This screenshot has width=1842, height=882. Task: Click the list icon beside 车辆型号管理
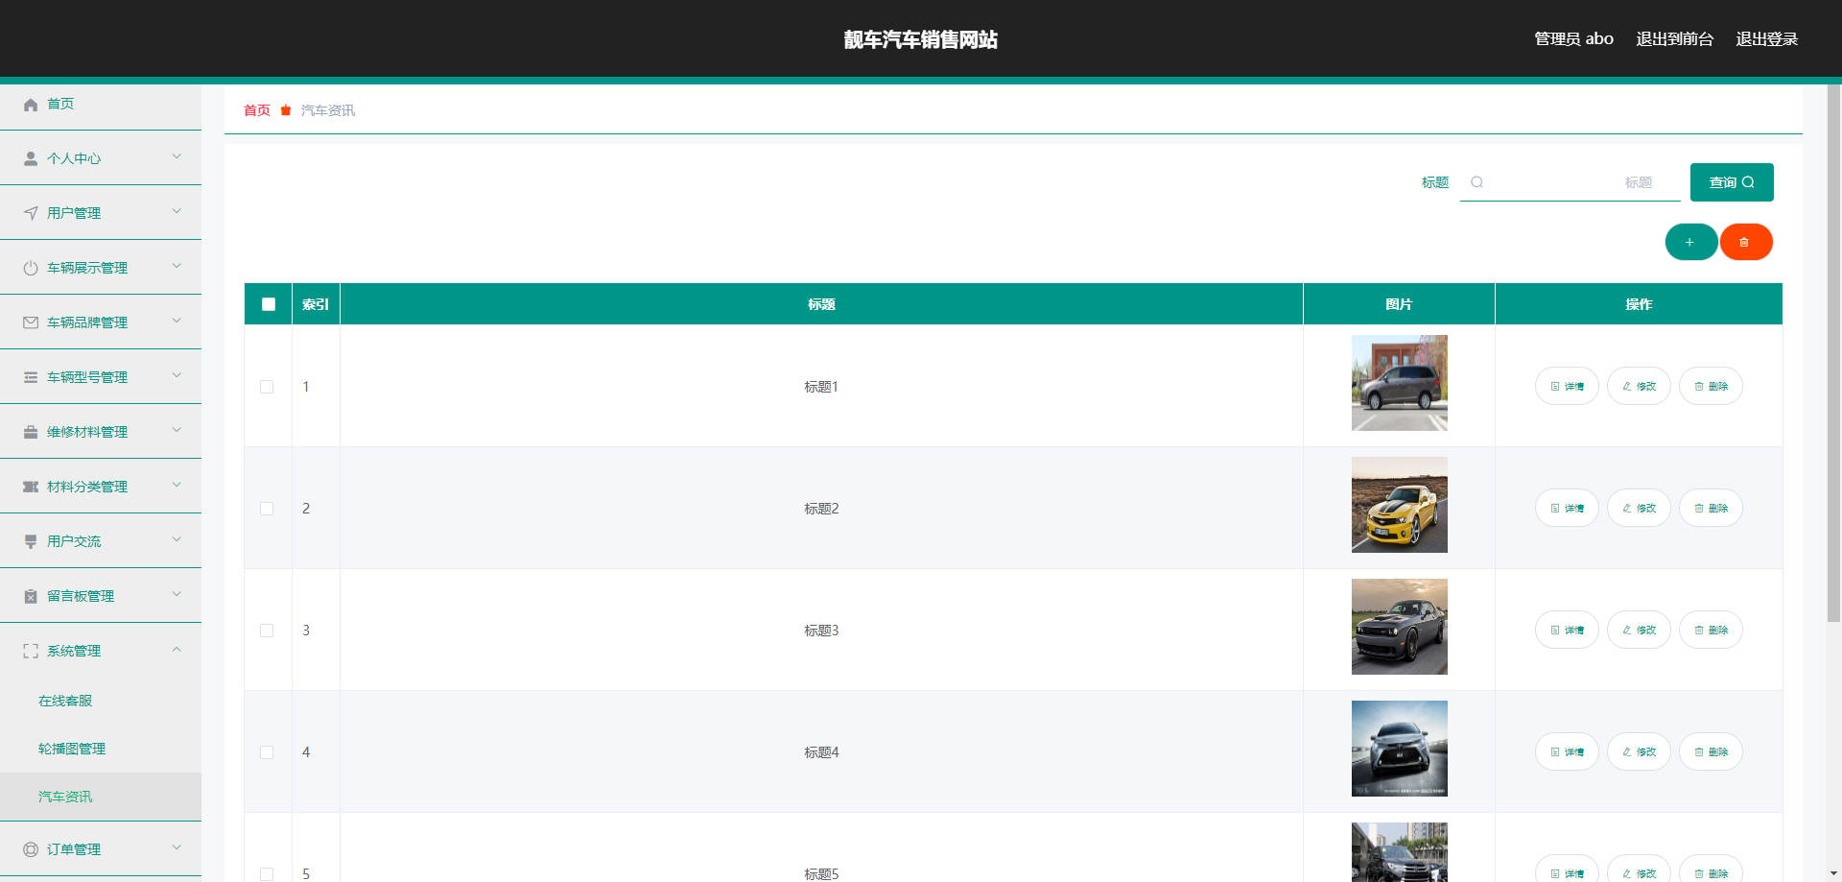[31, 377]
